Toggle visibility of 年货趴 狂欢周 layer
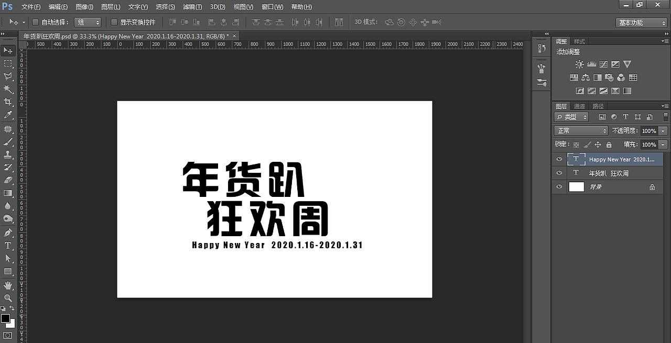Screen dimensions: 671x343 pos(559,173)
